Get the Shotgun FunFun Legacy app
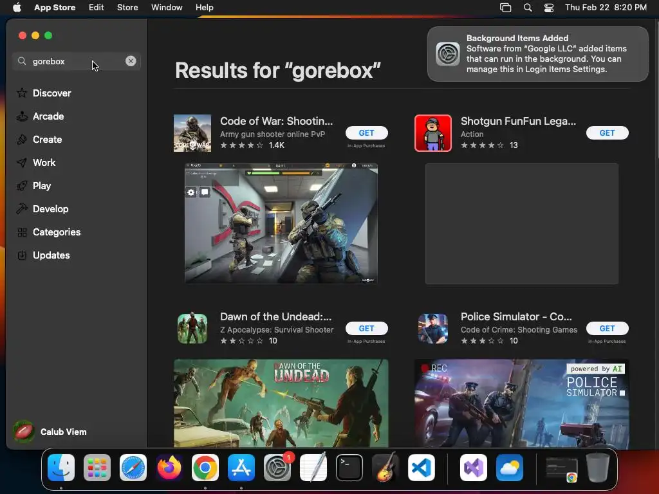659x494 pixels. 608,133
